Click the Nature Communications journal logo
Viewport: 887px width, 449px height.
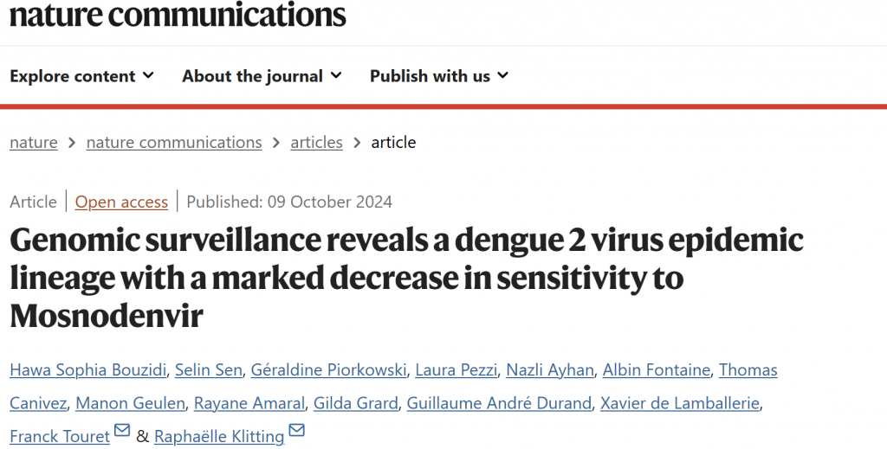point(178,15)
